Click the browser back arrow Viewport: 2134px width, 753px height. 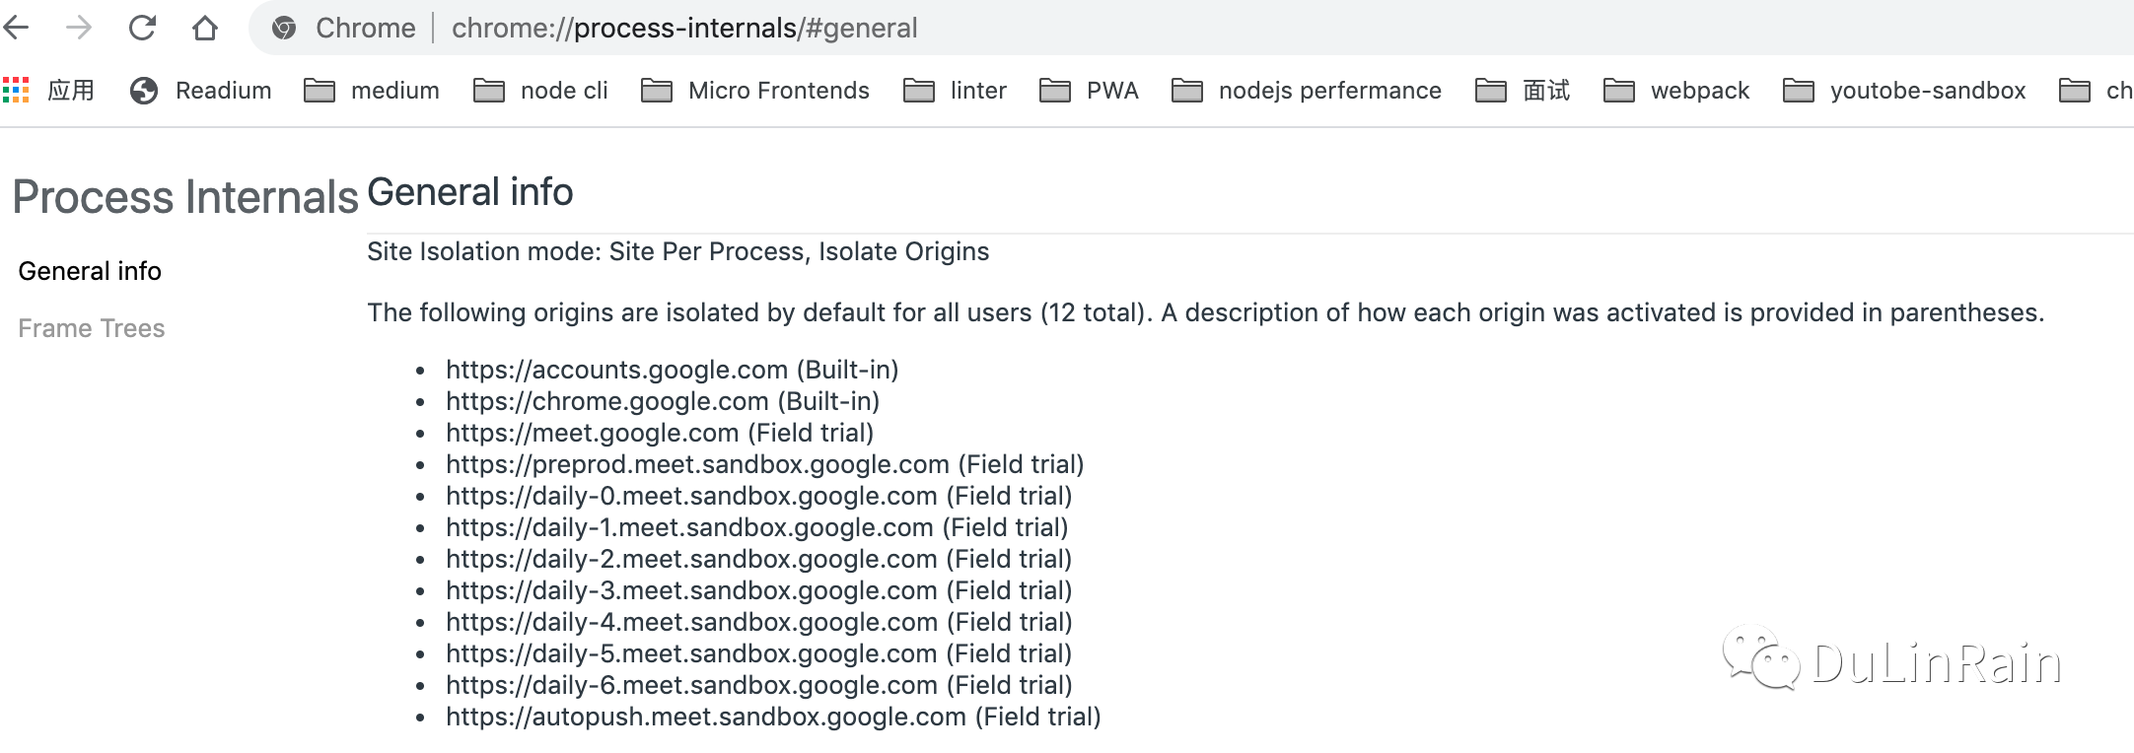click(17, 28)
